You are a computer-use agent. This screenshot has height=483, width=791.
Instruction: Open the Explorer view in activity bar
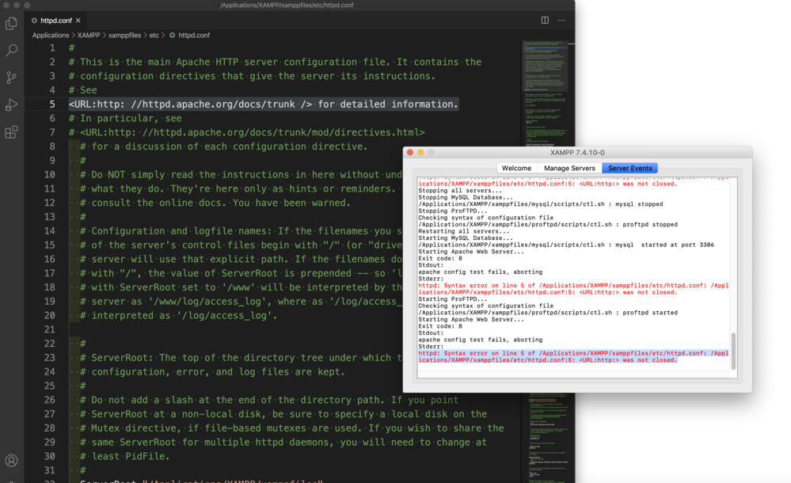11,24
